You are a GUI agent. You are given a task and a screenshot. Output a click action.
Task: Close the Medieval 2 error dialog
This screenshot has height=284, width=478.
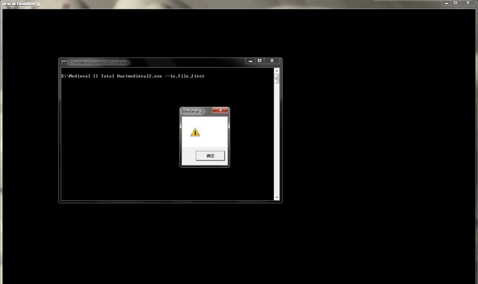[x=220, y=110]
